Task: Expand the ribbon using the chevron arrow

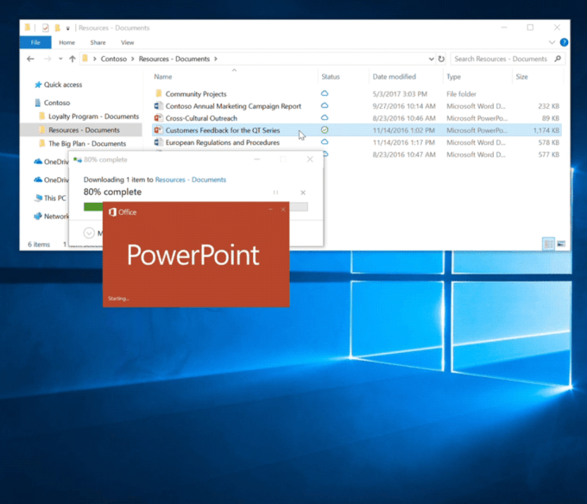Action: [x=551, y=42]
